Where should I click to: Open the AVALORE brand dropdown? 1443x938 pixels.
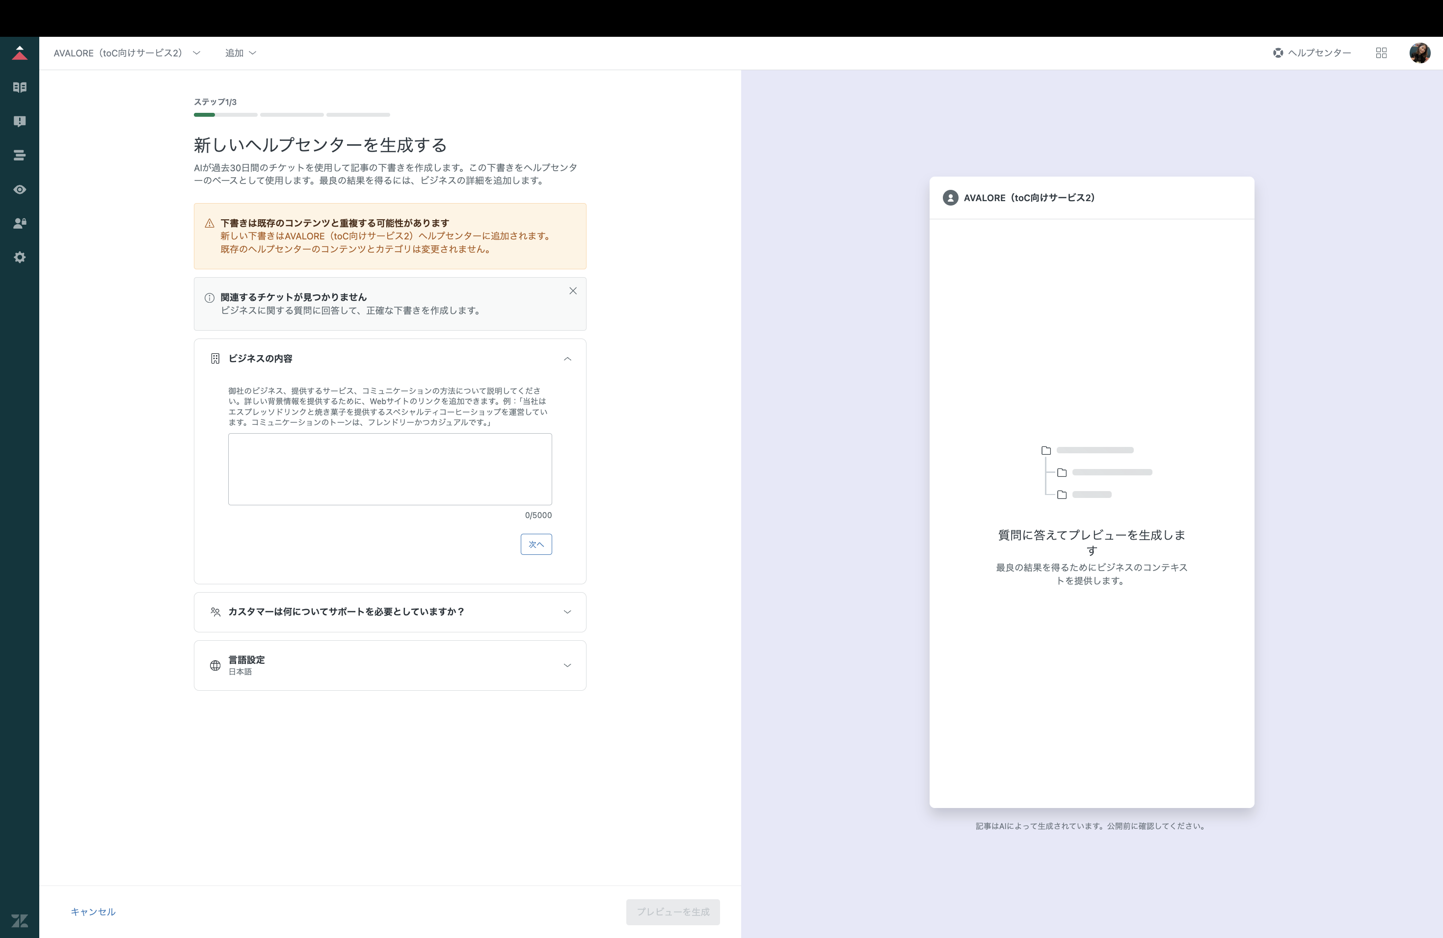127,53
